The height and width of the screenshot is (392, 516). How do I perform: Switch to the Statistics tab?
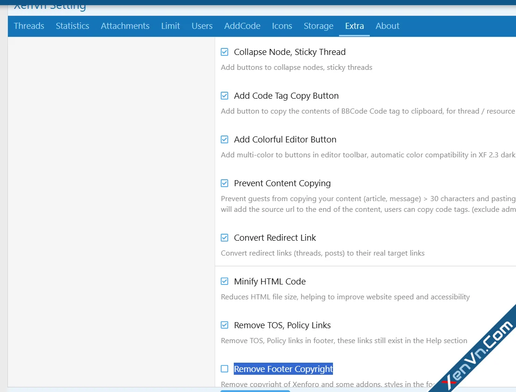(72, 26)
